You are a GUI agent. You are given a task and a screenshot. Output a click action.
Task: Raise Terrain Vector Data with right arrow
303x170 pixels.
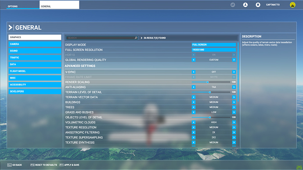click(234, 97)
